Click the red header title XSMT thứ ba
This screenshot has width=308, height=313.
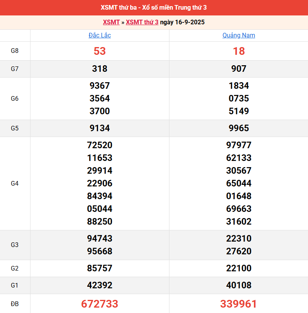click(x=154, y=8)
